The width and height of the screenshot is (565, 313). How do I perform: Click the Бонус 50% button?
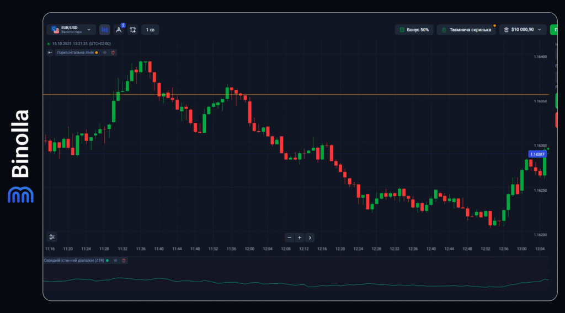414,30
